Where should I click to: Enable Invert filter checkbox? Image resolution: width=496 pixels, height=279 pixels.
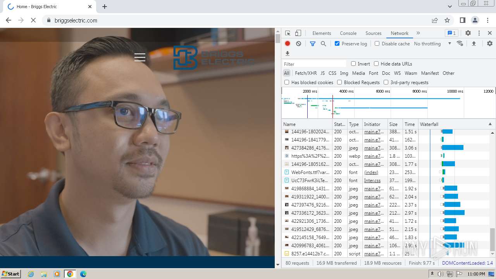tap(353, 64)
